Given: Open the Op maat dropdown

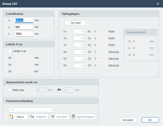Looking at the screenshot, I should click(x=77, y=23).
